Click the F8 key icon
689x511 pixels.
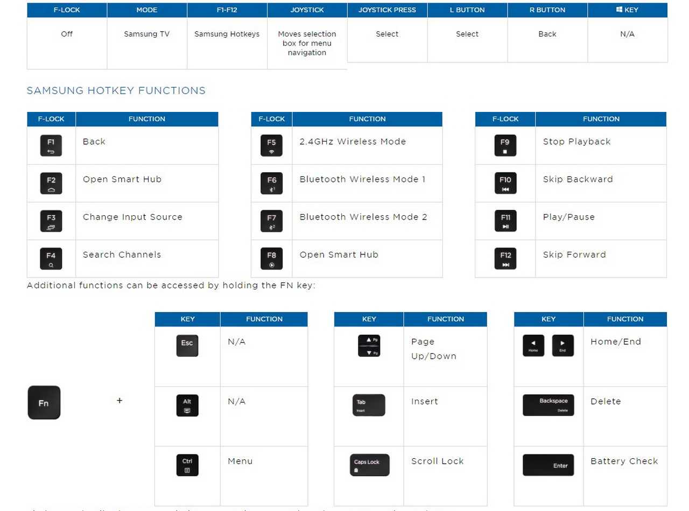tap(271, 259)
